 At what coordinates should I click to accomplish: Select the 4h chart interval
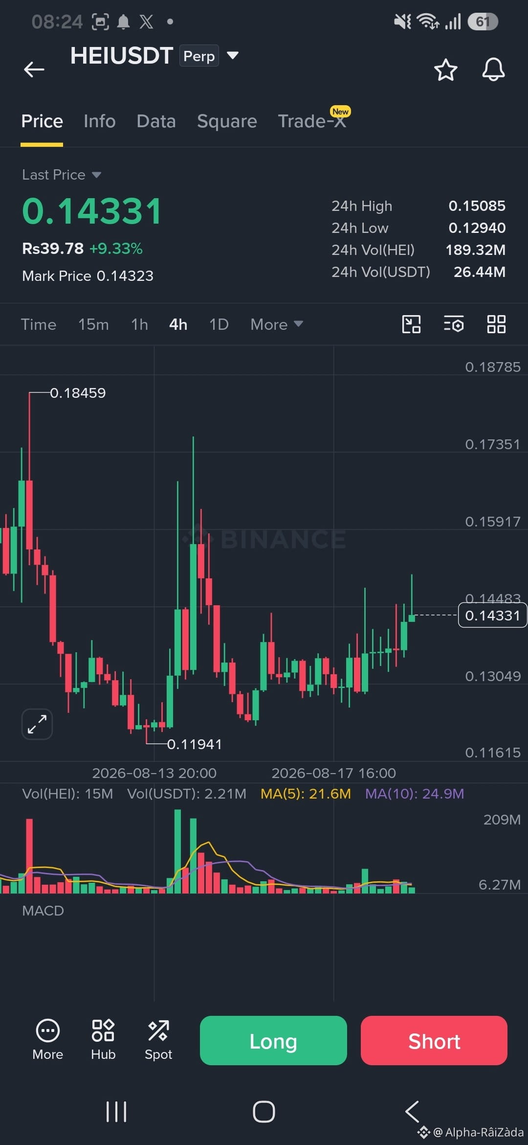178,324
